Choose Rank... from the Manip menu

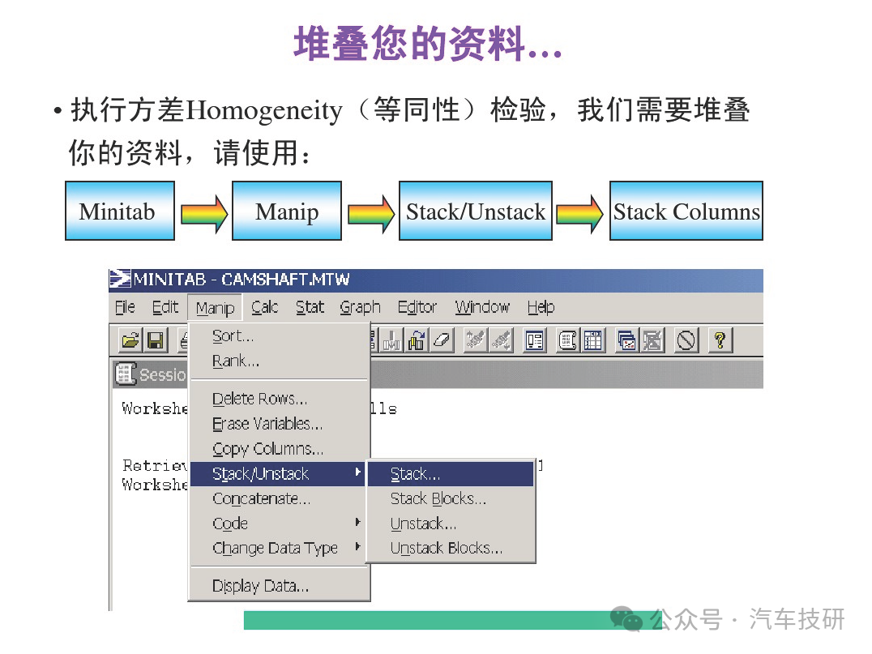279,361
